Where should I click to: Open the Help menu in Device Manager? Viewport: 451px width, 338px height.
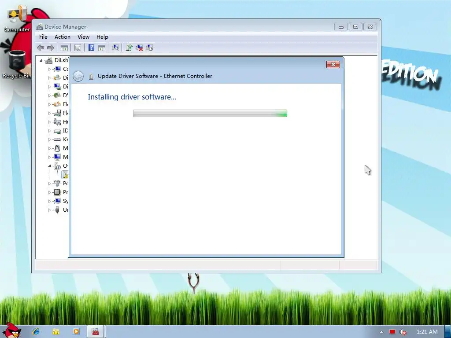[102, 37]
